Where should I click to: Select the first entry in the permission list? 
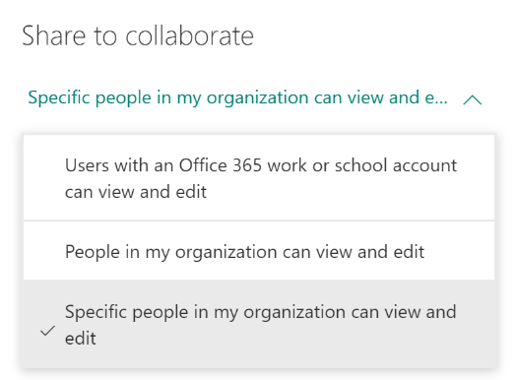pyautogui.click(x=259, y=177)
